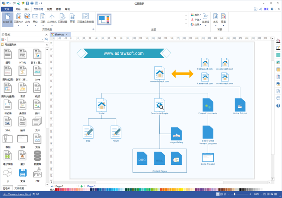Select the 云 cloud shape in library
Image resolution: width=282 pixels, height=198 pixels.
8,175
